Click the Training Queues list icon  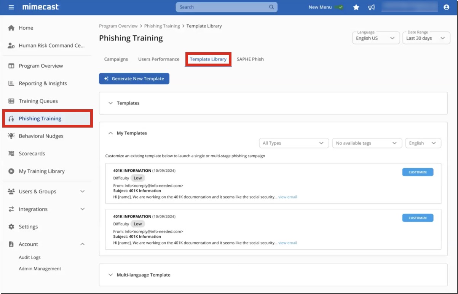11,101
